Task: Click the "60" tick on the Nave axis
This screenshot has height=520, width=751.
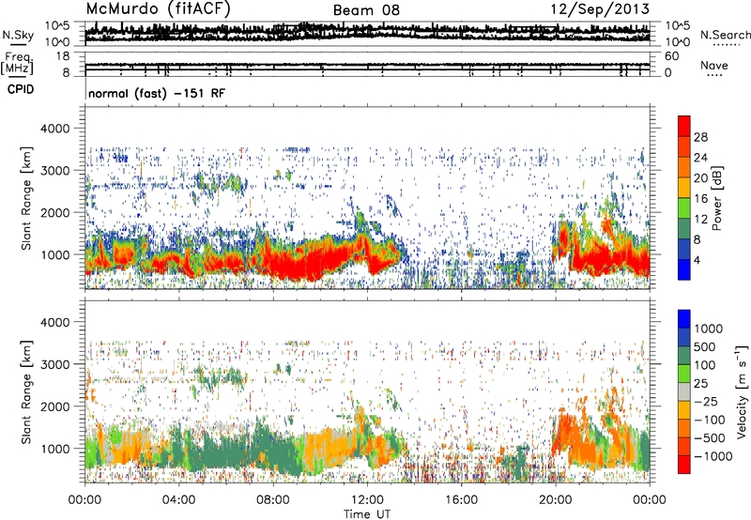Action: (x=671, y=56)
